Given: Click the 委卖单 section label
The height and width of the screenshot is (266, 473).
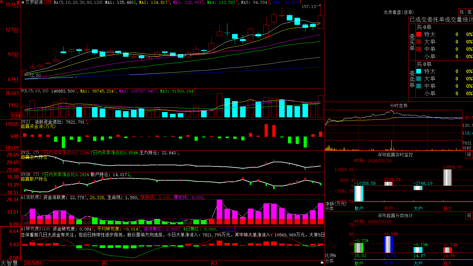Looking at the screenshot, I should (x=412, y=79).
